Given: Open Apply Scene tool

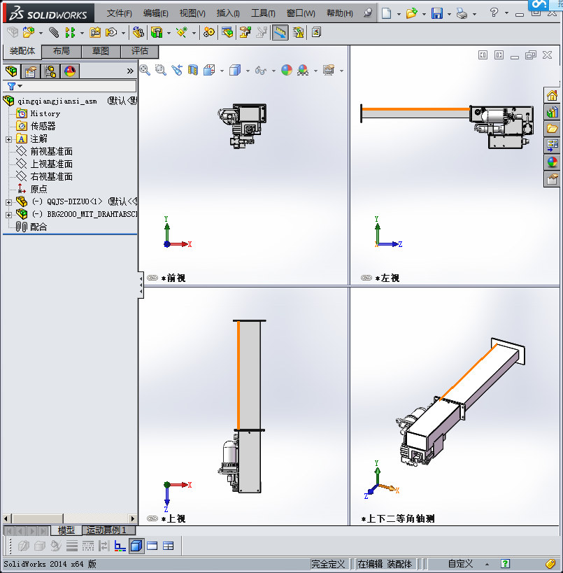Looking at the screenshot, I should [x=303, y=70].
